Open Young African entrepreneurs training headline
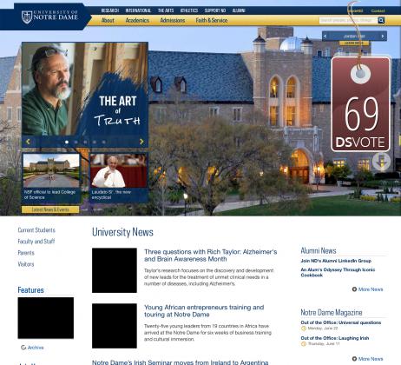Image resolution: width=401 pixels, height=365 pixels. (204, 311)
